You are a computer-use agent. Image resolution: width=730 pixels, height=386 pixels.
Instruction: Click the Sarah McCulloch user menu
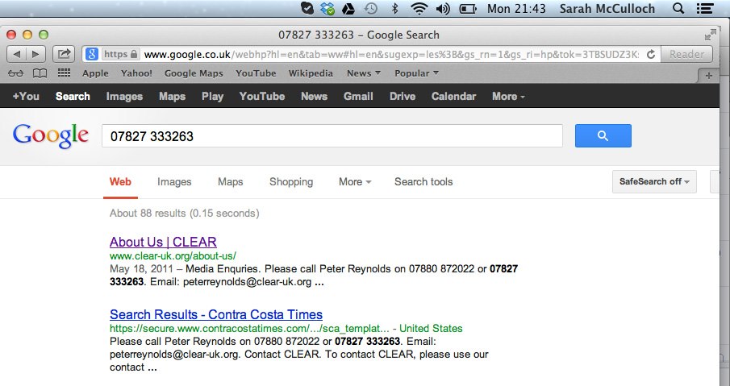(x=607, y=8)
